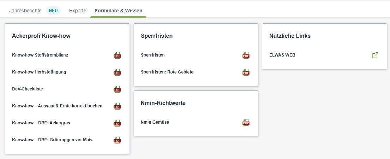Screen dimensions: 390x159
Task: Select the Formulare & Wissen tab
Action: [118, 11]
